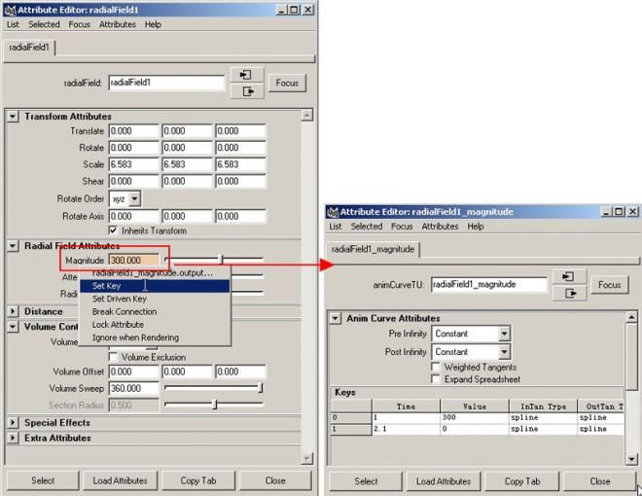Image resolution: width=642 pixels, height=496 pixels.
Task: Click Maya icon in radialField1_magnitude title bar
Action: coord(333,212)
